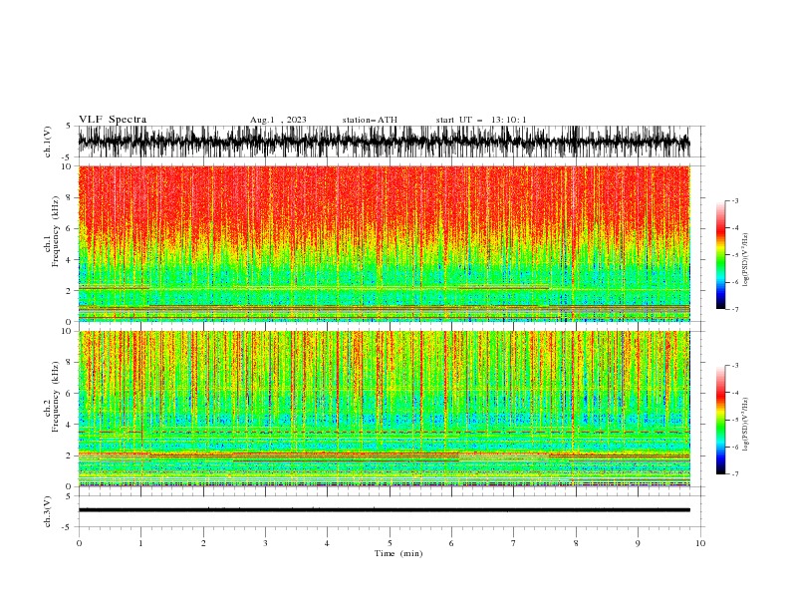Click the time axis end label "10"

click(700, 543)
